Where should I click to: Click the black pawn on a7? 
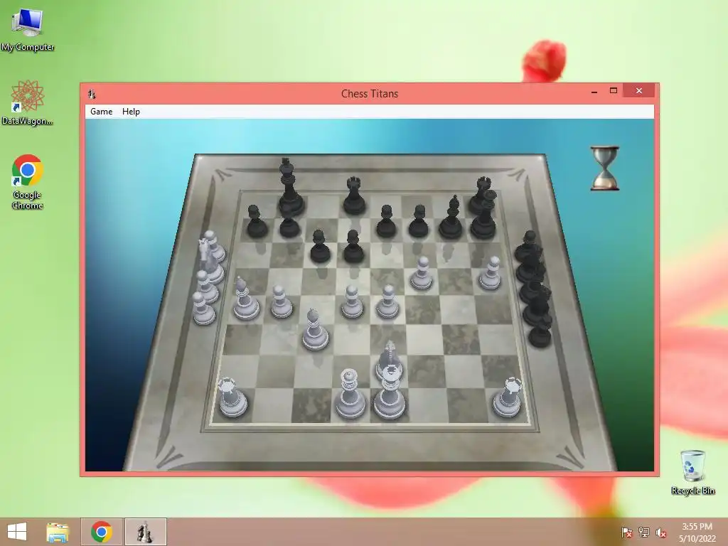[x=256, y=221]
